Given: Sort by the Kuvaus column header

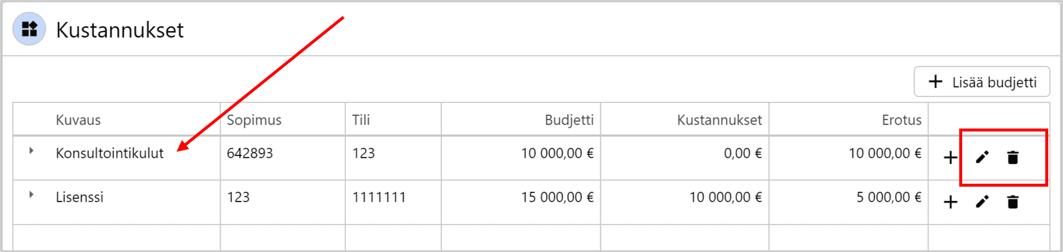Looking at the screenshot, I should pos(78,120).
